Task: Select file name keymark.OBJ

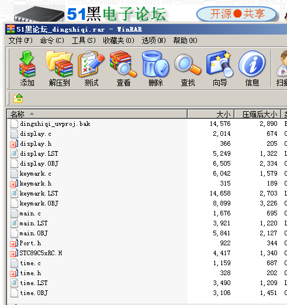Action: pos(39,203)
